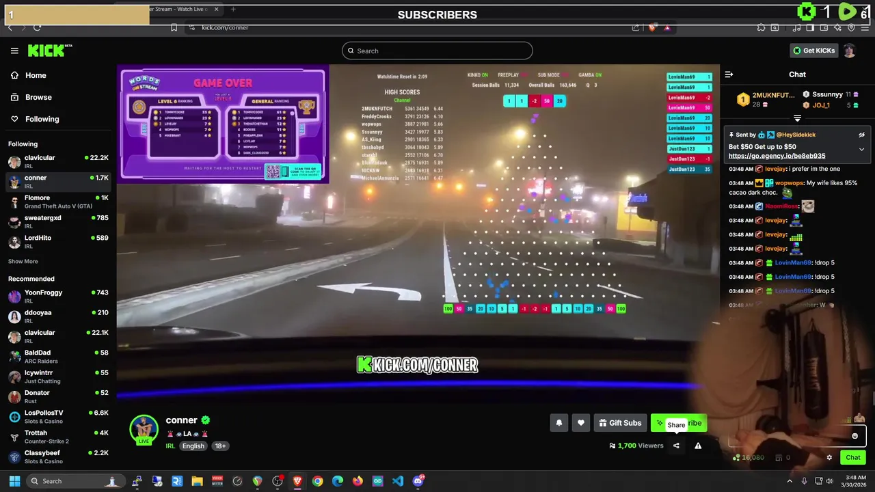Open clavicular channel under Following
The width and height of the screenshot is (875, 492).
pyautogui.click(x=58, y=162)
